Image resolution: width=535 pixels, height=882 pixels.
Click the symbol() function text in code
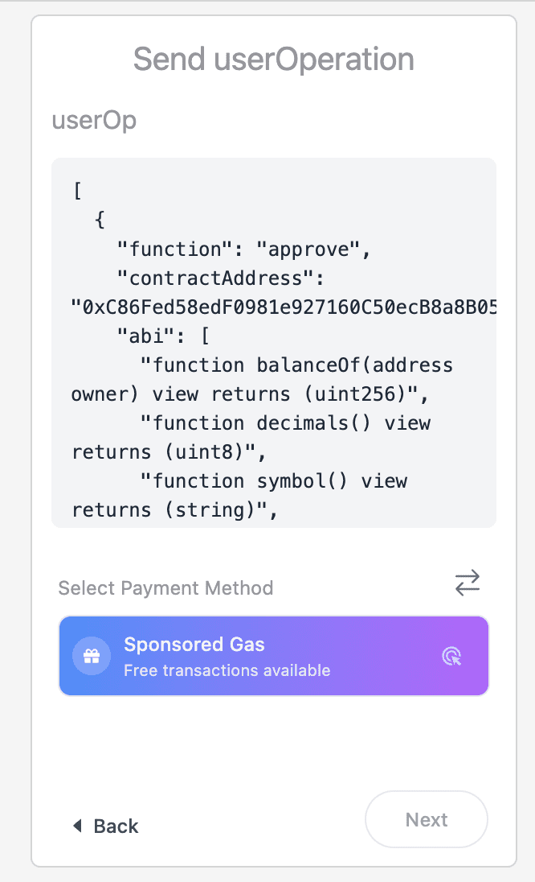(273, 481)
